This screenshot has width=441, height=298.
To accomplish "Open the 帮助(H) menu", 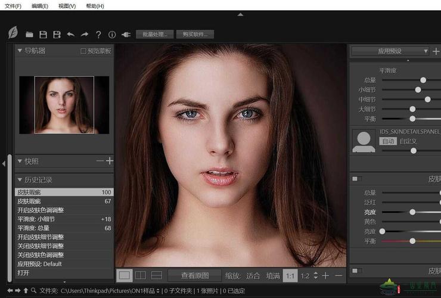I will pos(95,6).
